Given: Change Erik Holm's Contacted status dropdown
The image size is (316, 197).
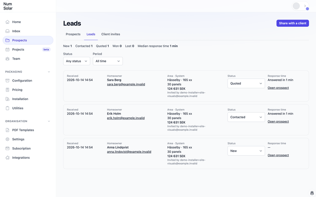Looking at the screenshot, I should point(246,117).
